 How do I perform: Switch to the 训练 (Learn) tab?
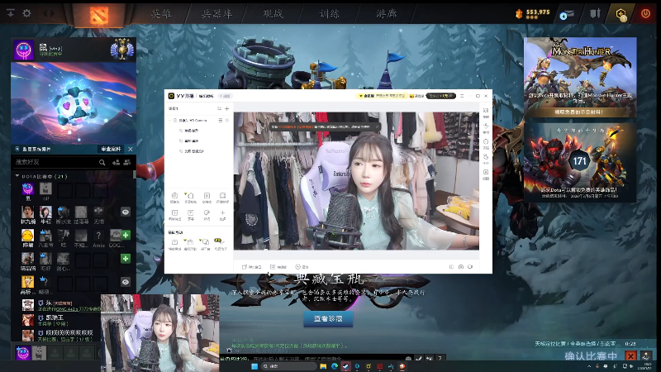(x=329, y=13)
